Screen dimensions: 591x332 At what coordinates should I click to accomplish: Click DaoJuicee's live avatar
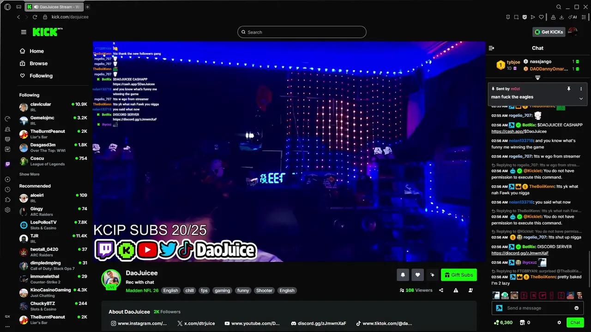[111, 279]
